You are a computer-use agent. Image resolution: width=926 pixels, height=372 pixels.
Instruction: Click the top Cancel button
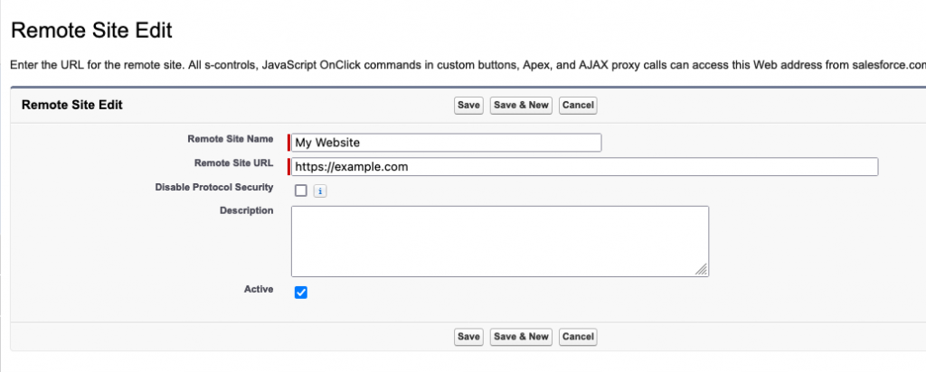click(x=578, y=105)
